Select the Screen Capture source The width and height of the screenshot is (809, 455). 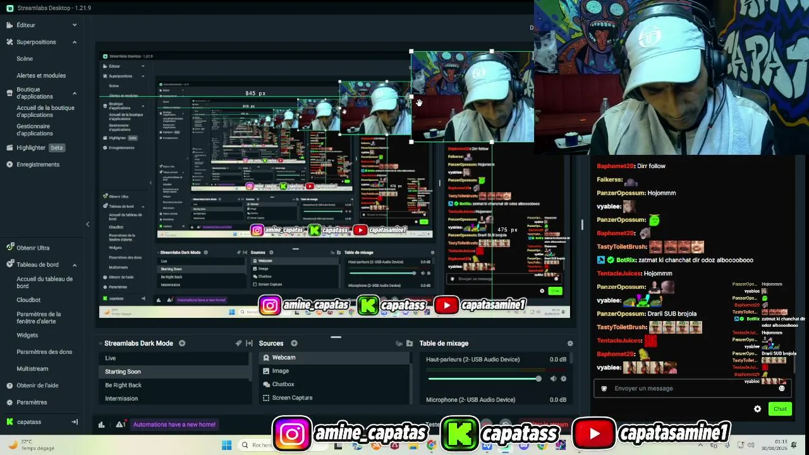pos(334,397)
